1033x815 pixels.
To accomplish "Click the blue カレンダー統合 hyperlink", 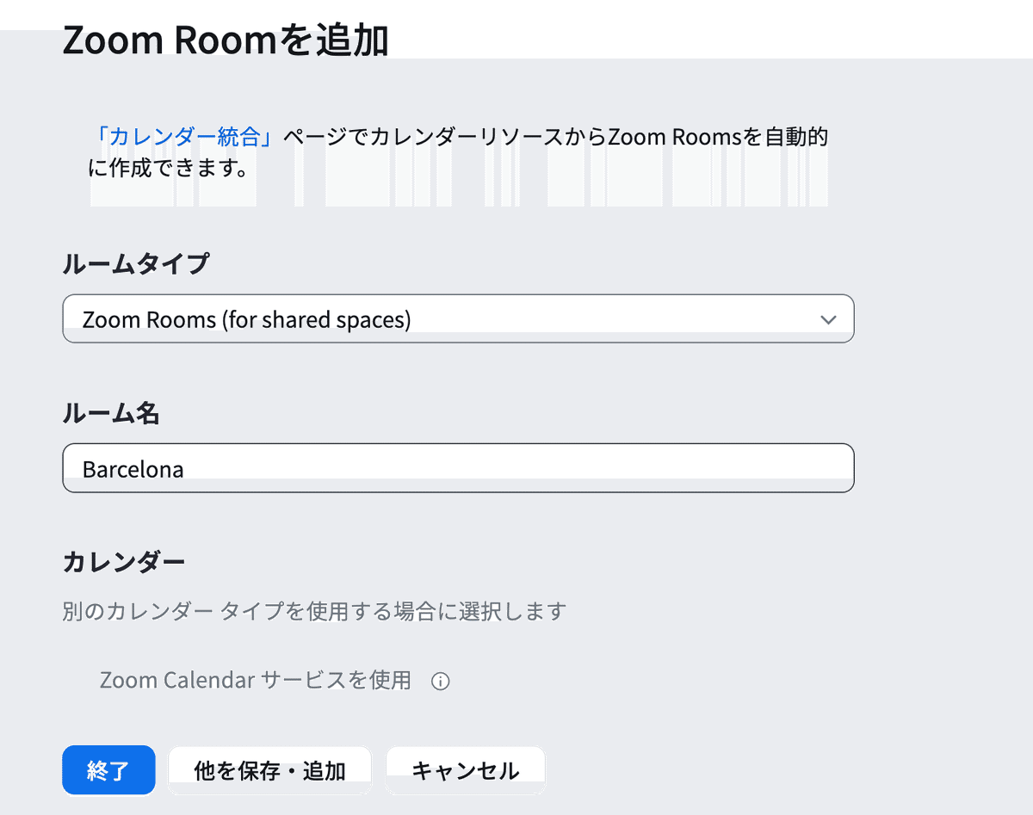I will coord(181,136).
